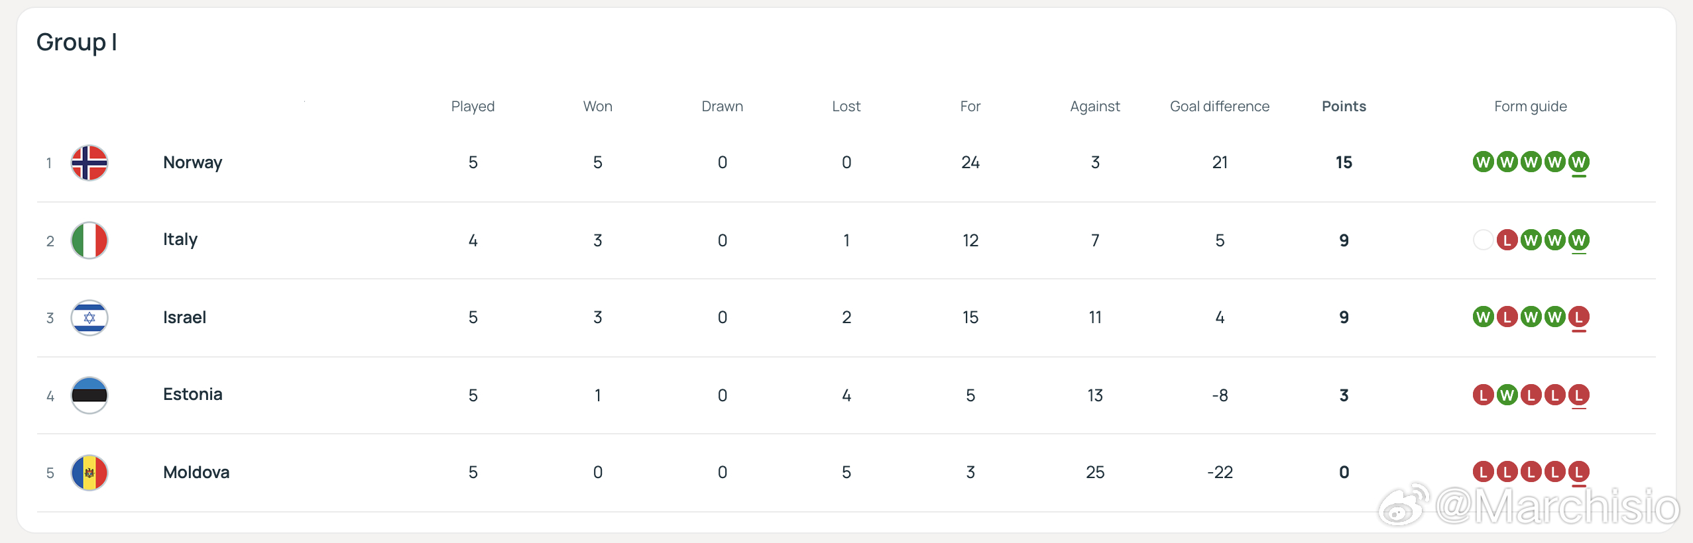Screen dimensions: 1693x543
Task: Open the Moldova team link
Action: [196, 472]
